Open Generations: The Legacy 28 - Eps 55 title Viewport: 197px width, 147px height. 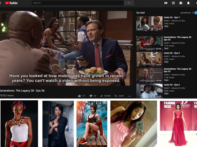point(178,39)
